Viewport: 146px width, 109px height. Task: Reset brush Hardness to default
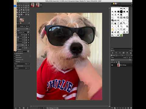click(x=26, y=45)
